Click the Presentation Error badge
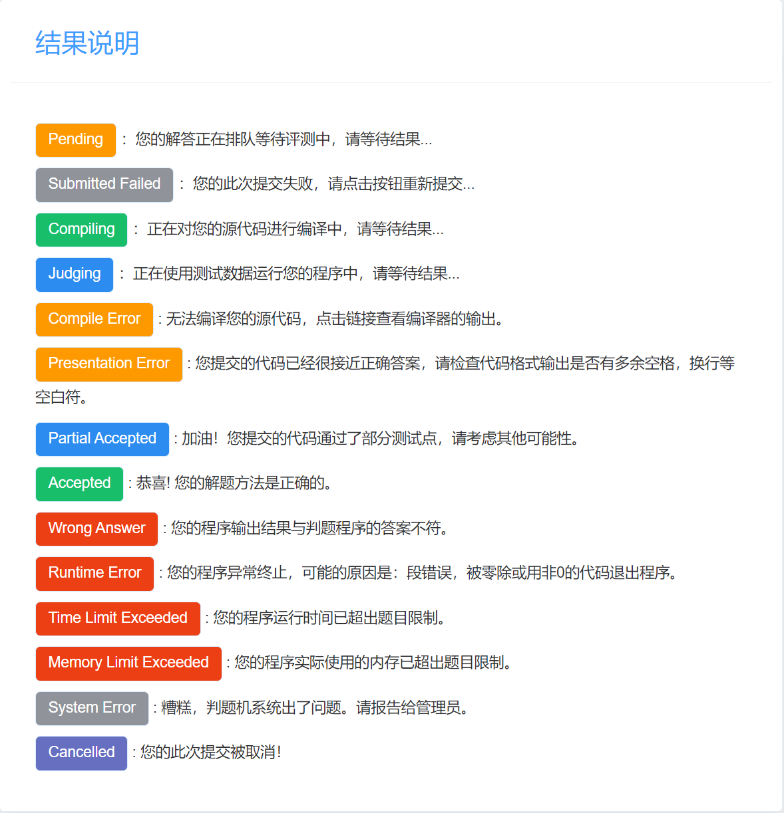 (109, 364)
